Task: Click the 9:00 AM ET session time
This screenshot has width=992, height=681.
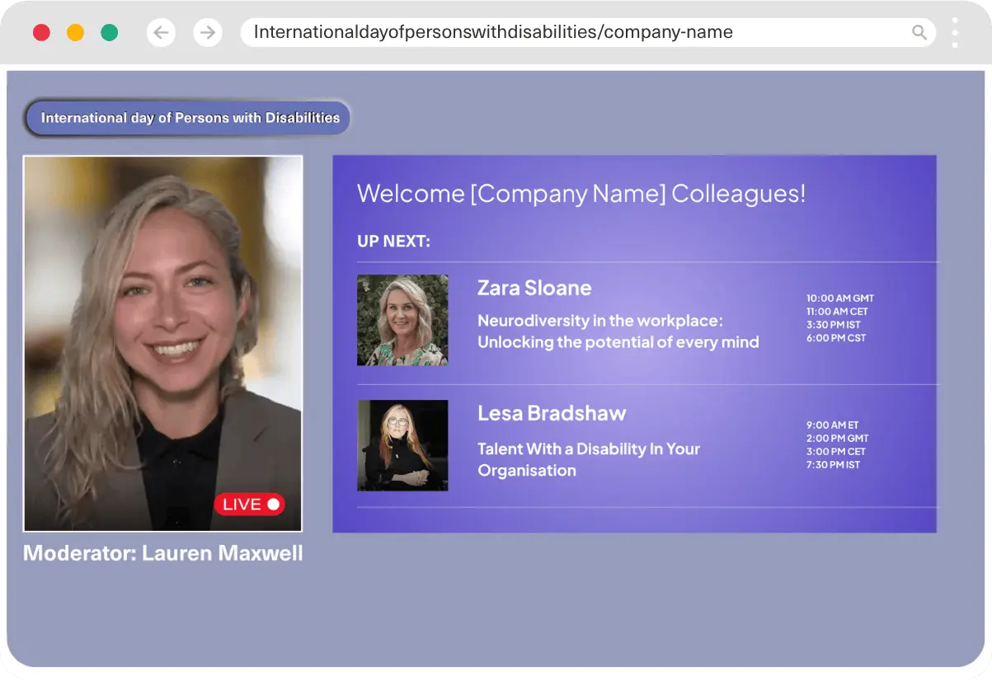Action: click(x=832, y=425)
